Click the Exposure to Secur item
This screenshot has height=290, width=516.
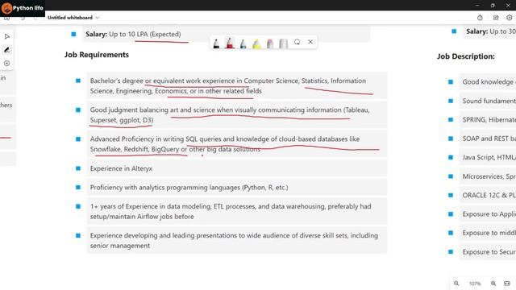[x=489, y=252]
